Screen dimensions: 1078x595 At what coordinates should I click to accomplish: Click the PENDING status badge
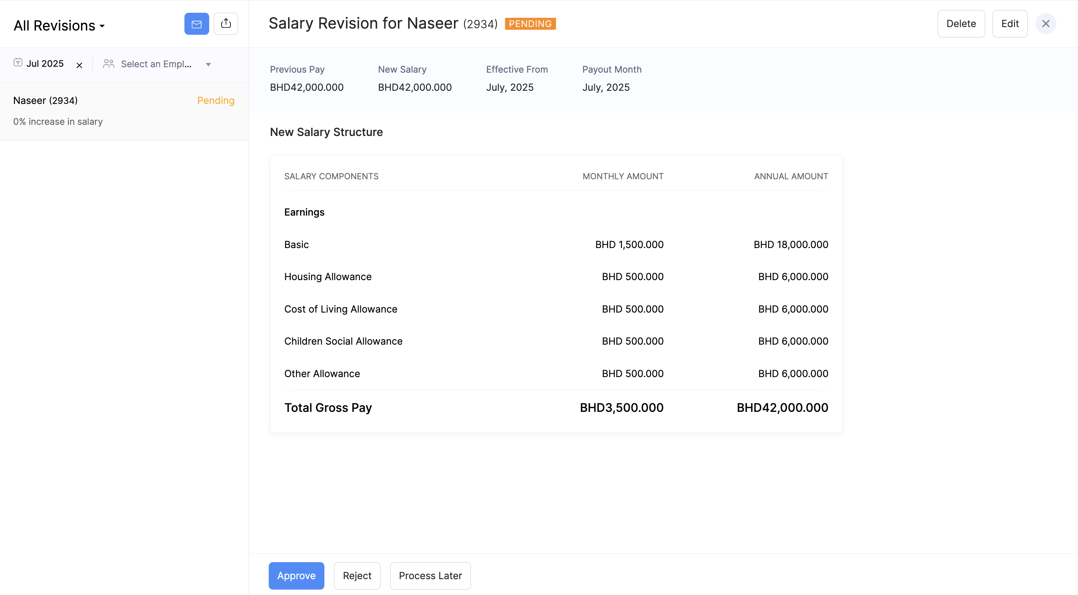[530, 24]
